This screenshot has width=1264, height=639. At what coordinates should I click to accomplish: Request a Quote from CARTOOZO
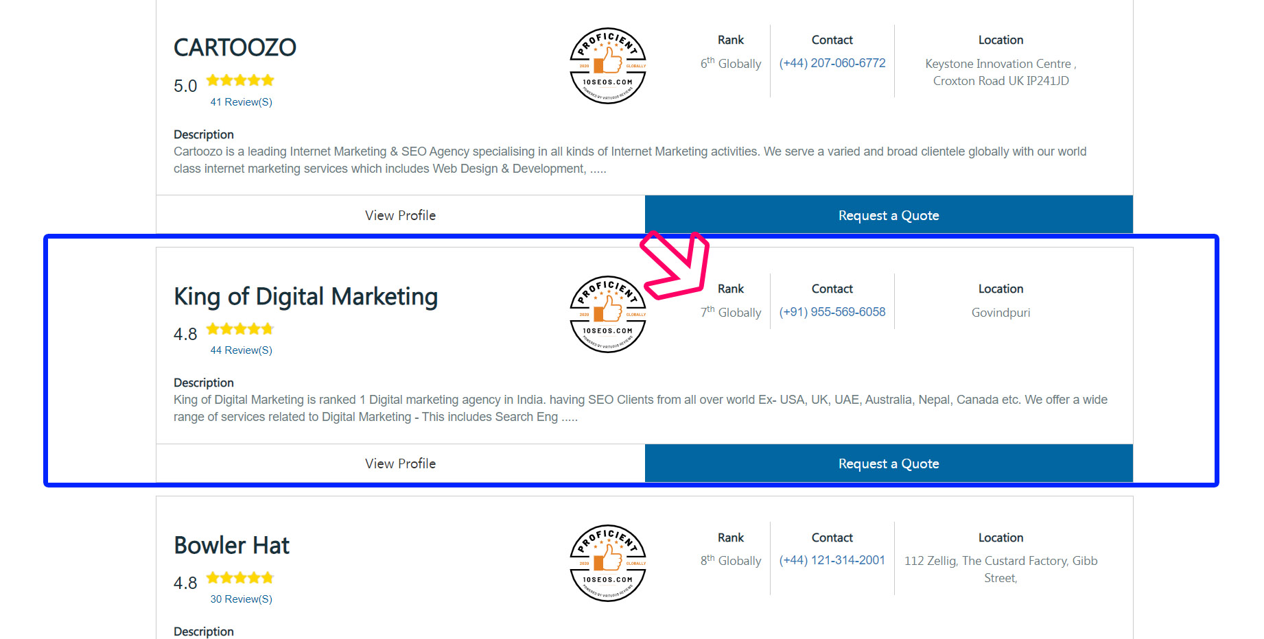pyautogui.click(x=889, y=215)
